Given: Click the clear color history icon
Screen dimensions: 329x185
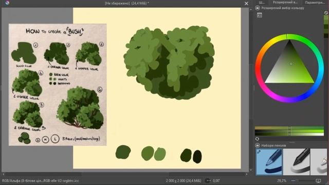Looking at the screenshot, I should [326, 13].
